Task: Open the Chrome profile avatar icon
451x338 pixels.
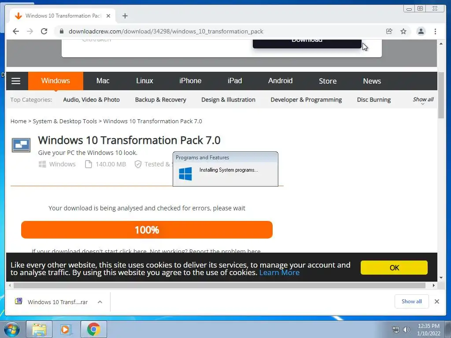Action: (x=421, y=31)
